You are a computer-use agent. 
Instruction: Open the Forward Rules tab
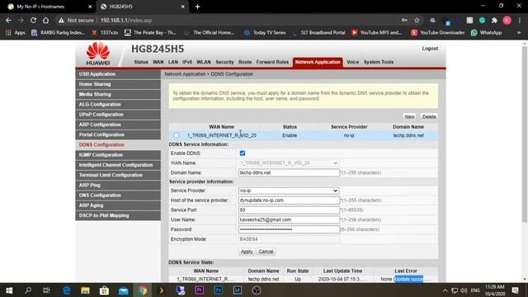tap(272, 62)
